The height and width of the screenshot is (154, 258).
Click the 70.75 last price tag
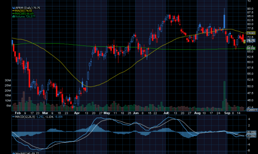tap(251, 41)
